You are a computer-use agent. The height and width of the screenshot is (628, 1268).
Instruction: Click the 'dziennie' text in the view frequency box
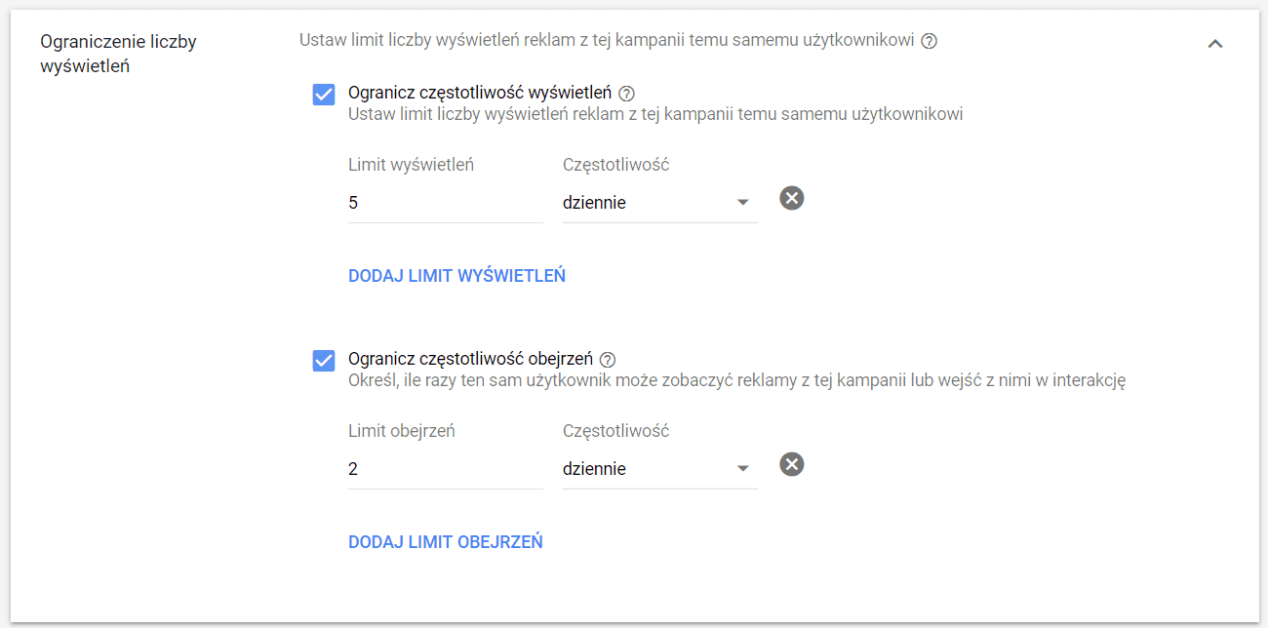coord(595,468)
